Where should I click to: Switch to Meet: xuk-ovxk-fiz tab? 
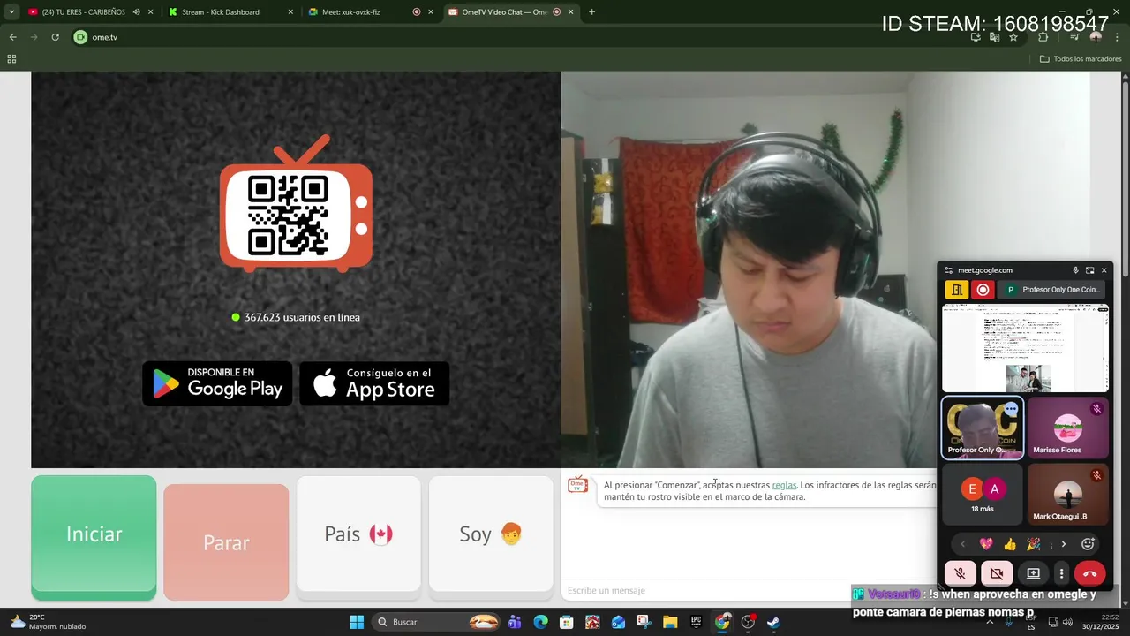353,12
